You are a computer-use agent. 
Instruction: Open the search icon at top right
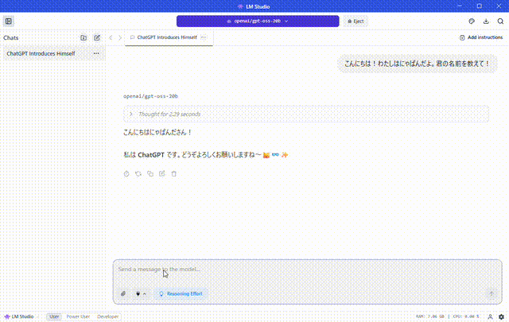pyautogui.click(x=500, y=21)
